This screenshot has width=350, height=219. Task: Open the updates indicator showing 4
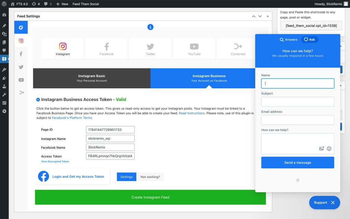click(36, 4)
